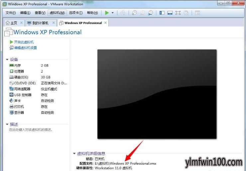Image resolution: width=246 pixels, height=171 pixels.
Task: Click the green power on toolbar button
Action: [x=107, y=13]
